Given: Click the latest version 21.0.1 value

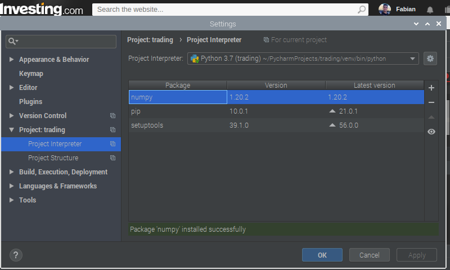Looking at the screenshot, I should pyautogui.click(x=348, y=111).
